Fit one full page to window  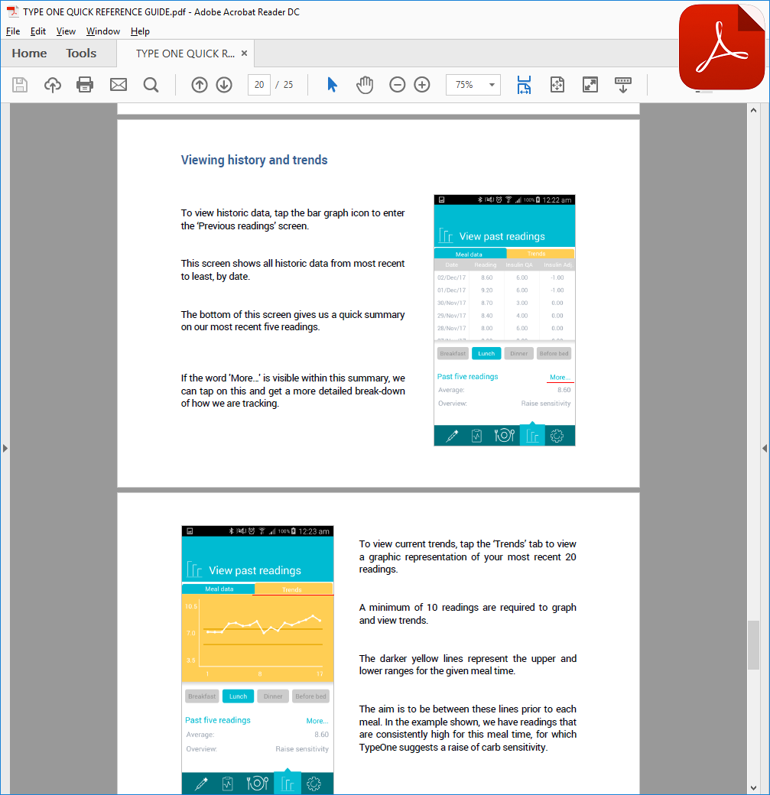(557, 85)
